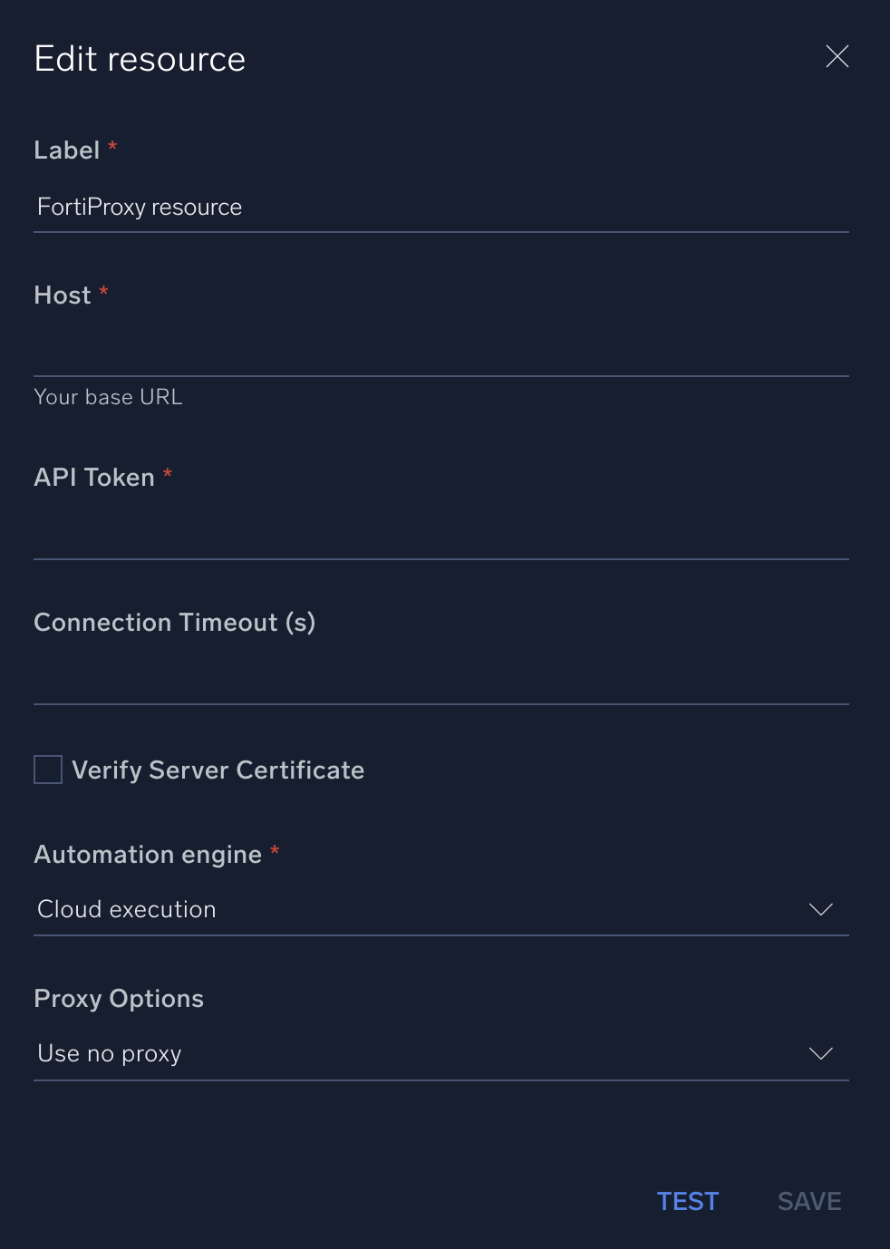Open the Cloud execution selector
Image resolution: width=890 pixels, height=1249 pixels.
441,910
